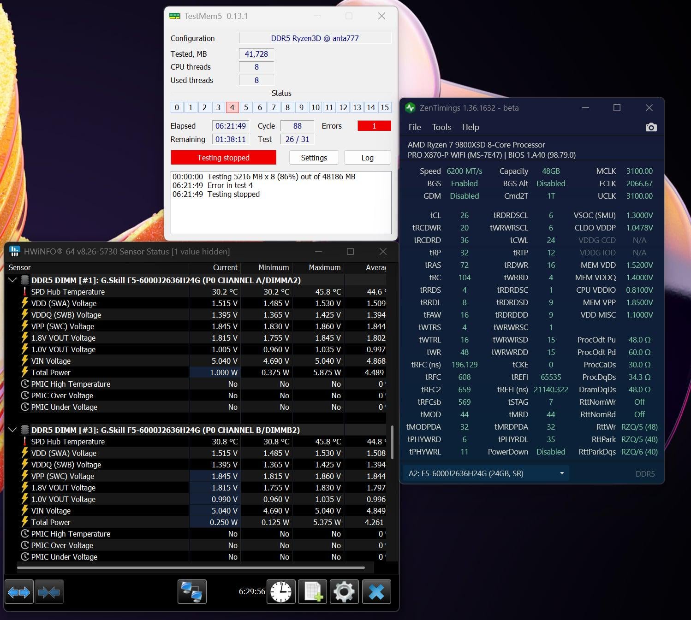Screen dimensions: 691x620
Task: Click the Sensor column header in HWiNFO
Action: click(97, 267)
